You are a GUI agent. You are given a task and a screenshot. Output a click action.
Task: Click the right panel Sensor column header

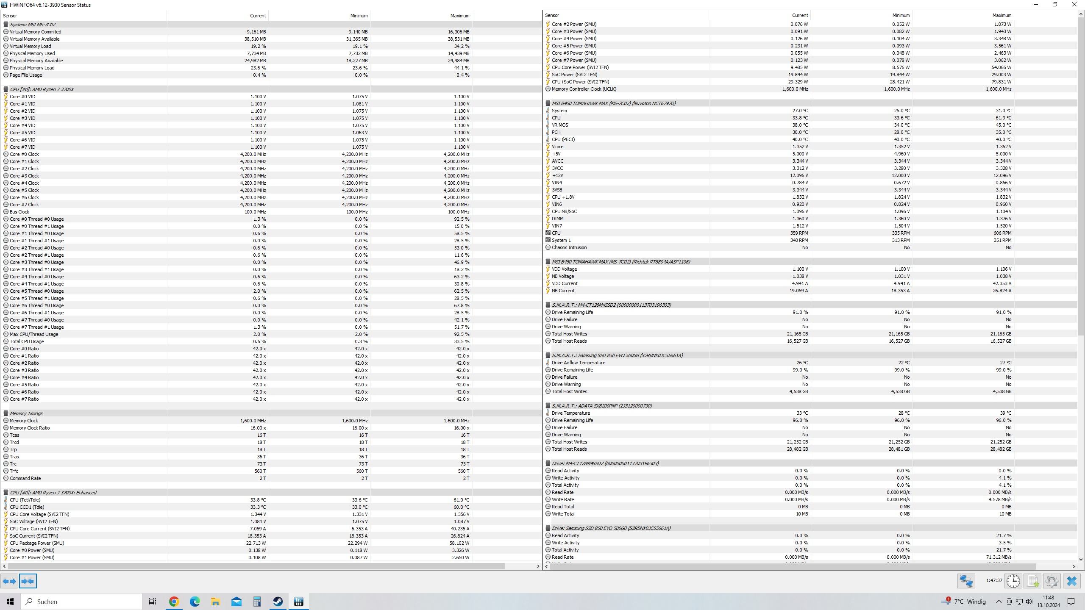click(626, 15)
